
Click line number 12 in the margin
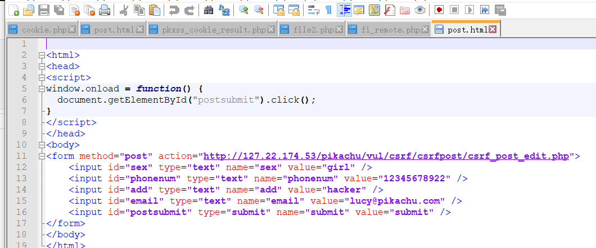point(22,167)
